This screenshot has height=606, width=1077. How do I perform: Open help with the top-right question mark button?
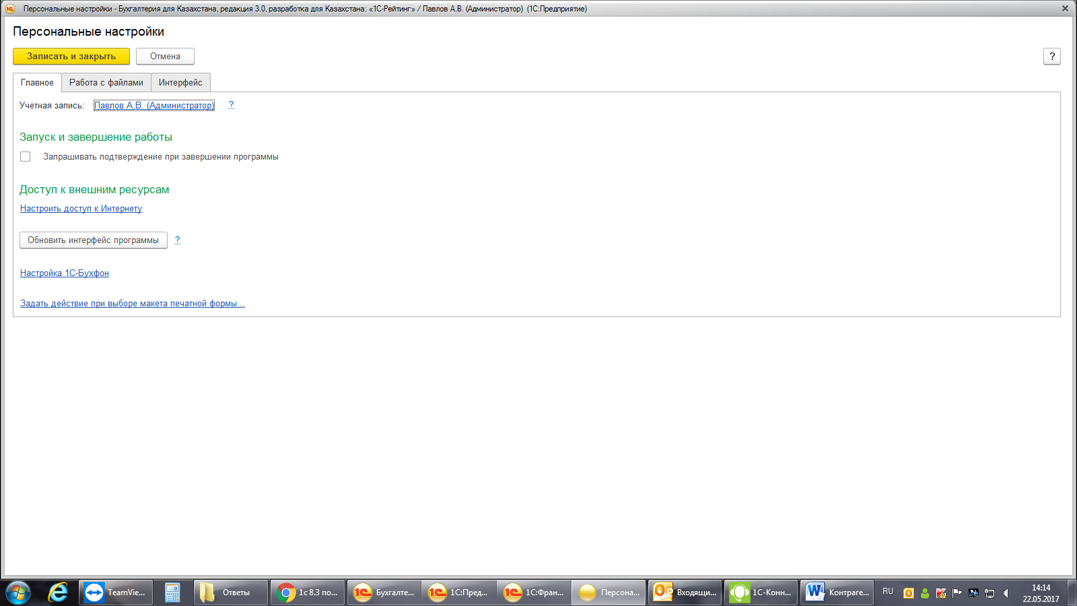click(x=1052, y=57)
